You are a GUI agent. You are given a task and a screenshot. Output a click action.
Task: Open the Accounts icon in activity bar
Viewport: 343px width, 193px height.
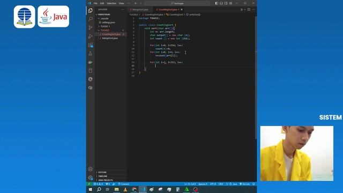91,169
